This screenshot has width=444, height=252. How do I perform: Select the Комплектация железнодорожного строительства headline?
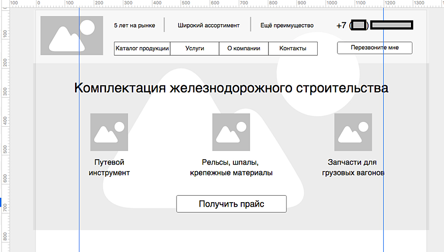tap(231, 88)
